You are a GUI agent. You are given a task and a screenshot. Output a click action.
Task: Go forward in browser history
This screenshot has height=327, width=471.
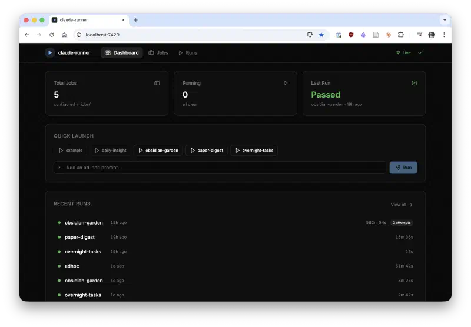pos(39,35)
